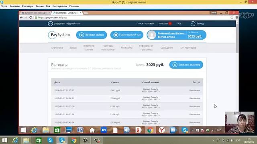
Task: Click the Store icon in shared screen taskbar
Action: [57, 130]
